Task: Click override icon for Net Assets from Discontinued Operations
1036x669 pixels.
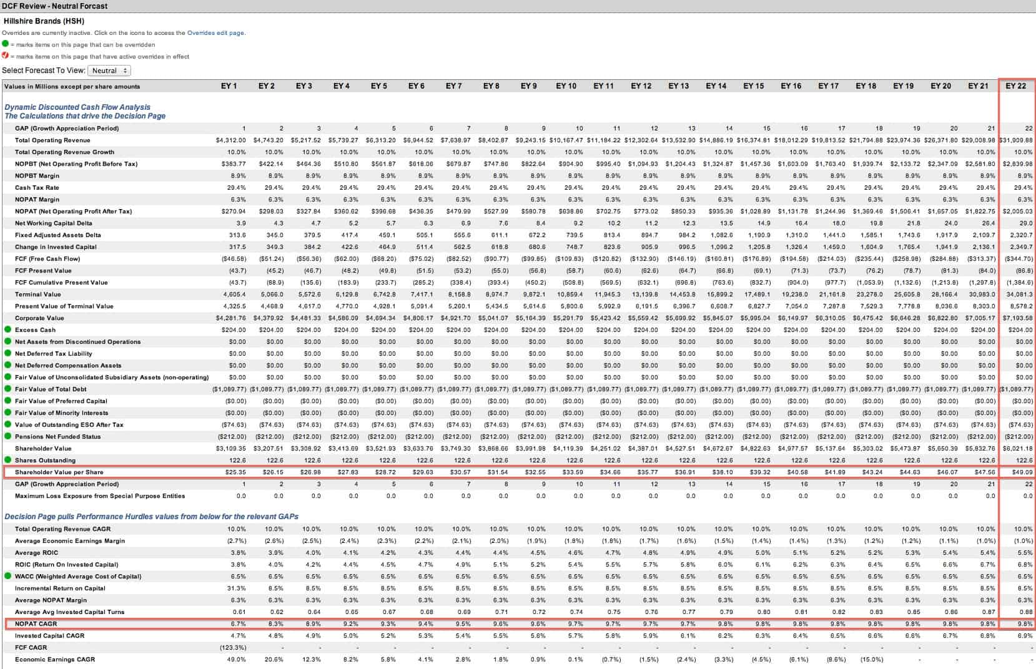Action: coord(7,341)
